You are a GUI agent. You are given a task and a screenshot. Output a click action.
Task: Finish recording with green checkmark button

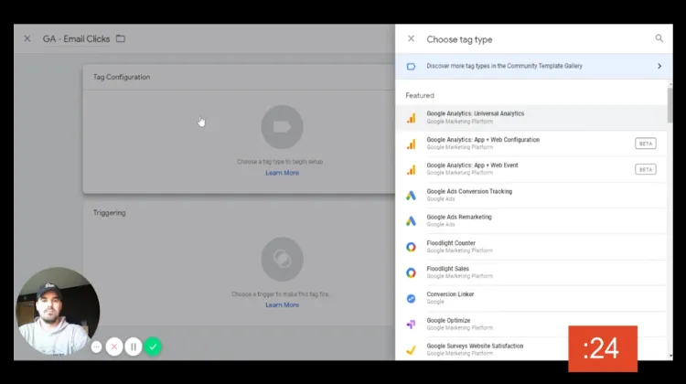(153, 347)
